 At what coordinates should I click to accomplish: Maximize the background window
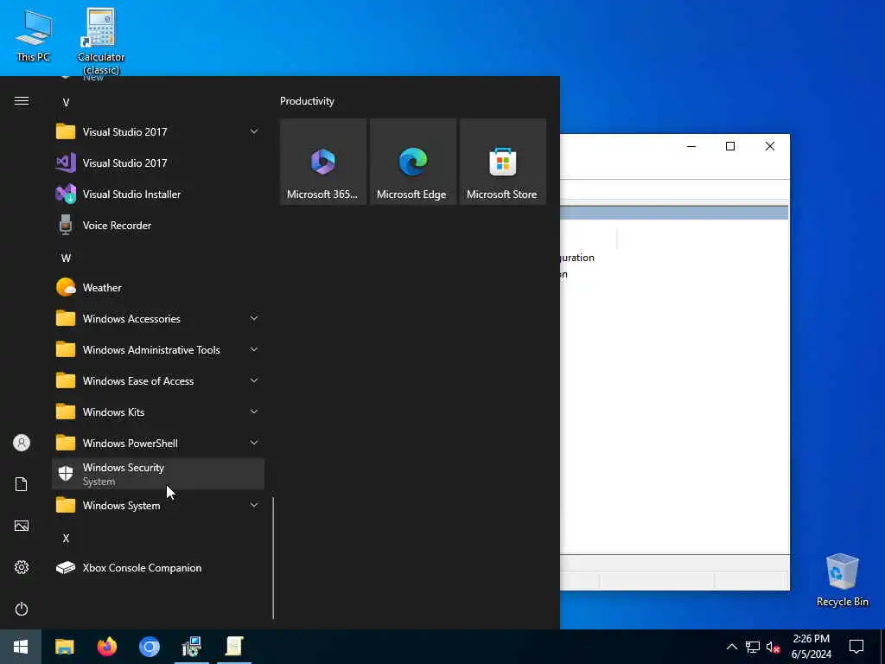pos(729,146)
